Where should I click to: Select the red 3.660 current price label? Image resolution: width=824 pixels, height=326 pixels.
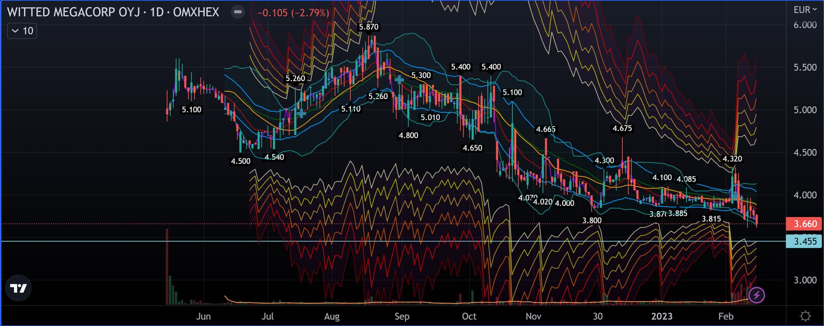click(x=805, y=224)
